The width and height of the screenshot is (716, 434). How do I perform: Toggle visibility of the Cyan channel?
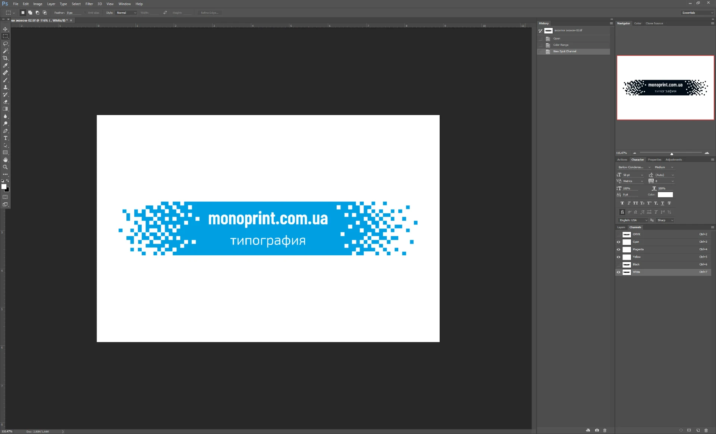point(619,242)
